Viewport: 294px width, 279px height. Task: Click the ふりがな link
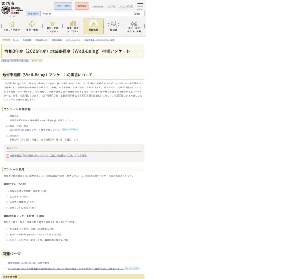111,6
